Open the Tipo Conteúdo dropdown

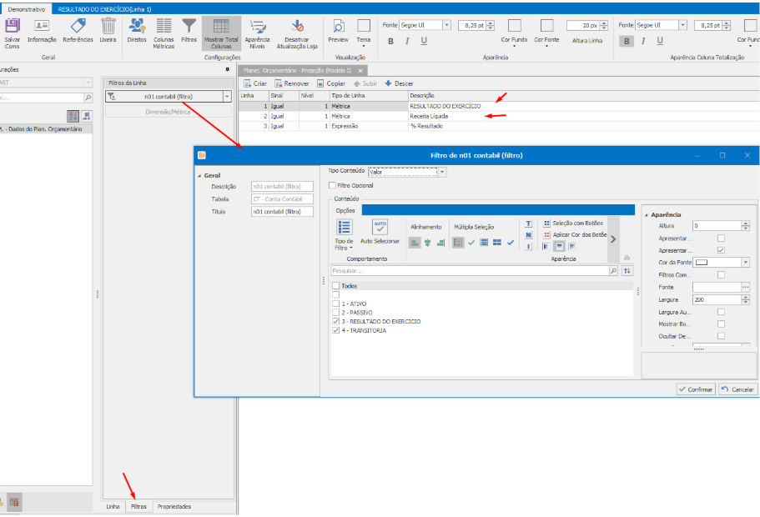tap(442, 172)
